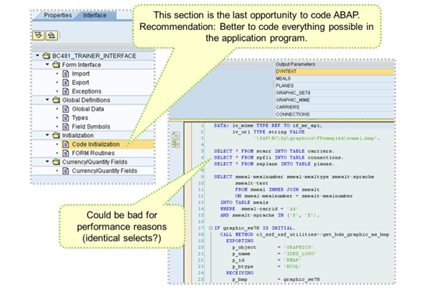
Task: Click the document icon beside Import
Action: (66, 74)
